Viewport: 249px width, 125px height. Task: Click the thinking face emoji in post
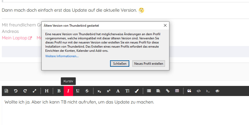tap(141, 10)
